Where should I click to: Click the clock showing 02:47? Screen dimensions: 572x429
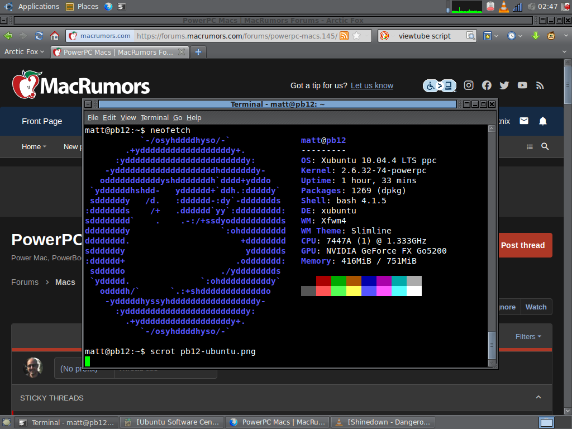(x=547, y=7)
